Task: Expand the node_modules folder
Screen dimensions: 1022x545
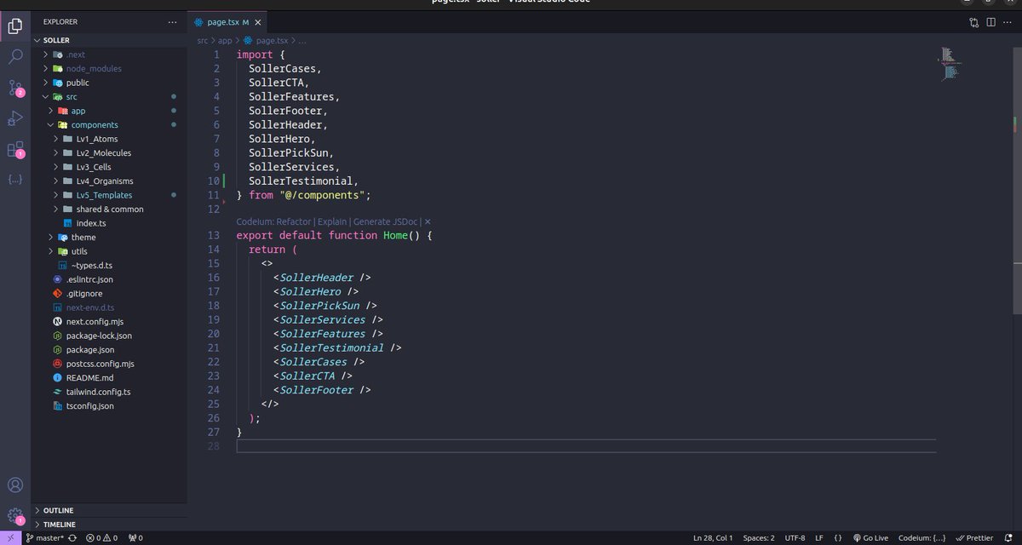Action: pos(109,68)
